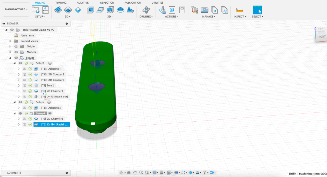
Task: Click the FRONT face of the view cube
Action: [321, 37]
